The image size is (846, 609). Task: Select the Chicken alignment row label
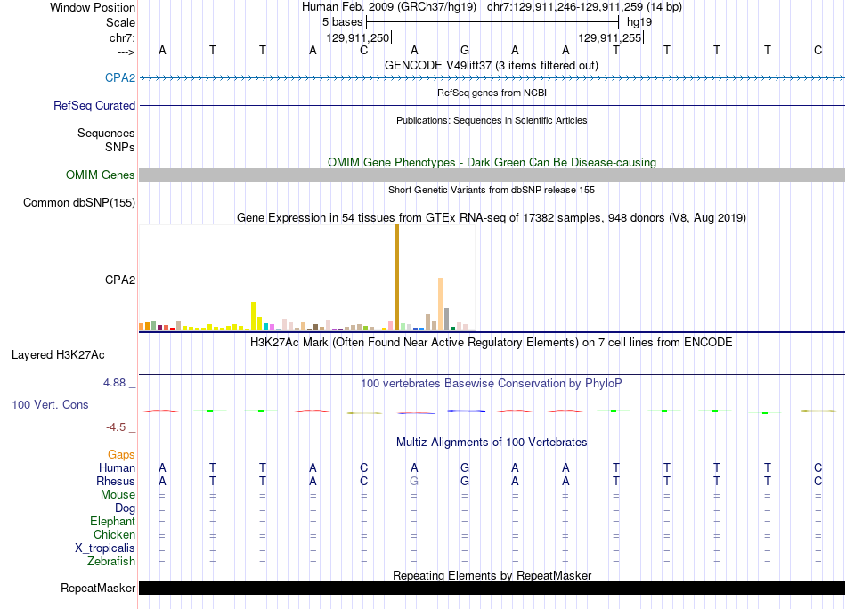[x=114, y=534]
